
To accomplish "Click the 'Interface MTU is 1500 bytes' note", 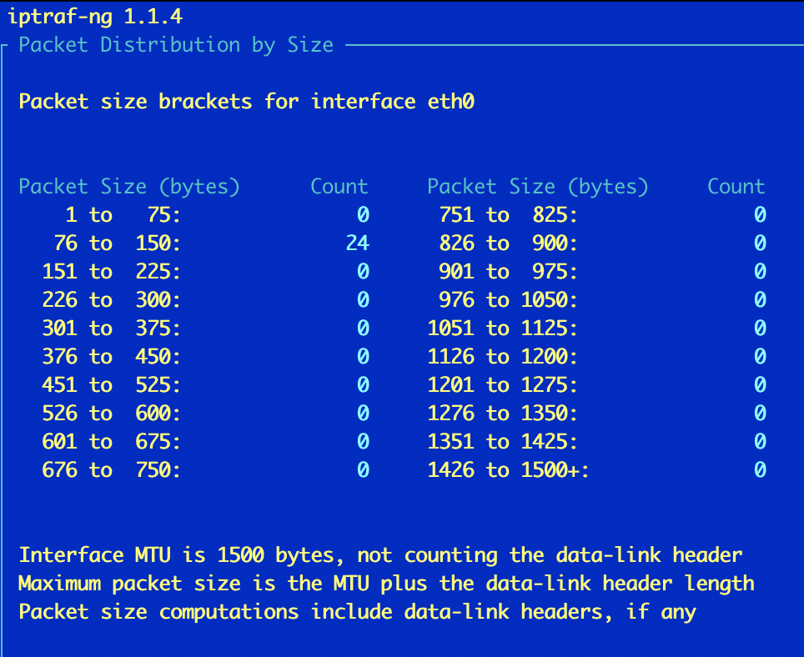I will click(380, 555).
